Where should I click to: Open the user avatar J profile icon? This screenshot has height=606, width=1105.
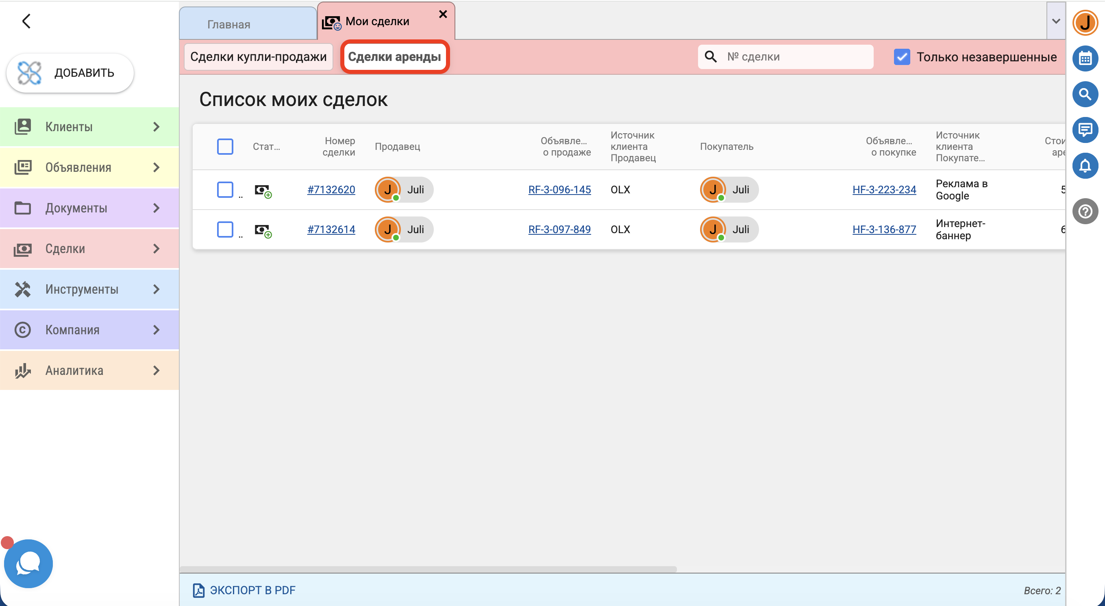pos(1085,23)
